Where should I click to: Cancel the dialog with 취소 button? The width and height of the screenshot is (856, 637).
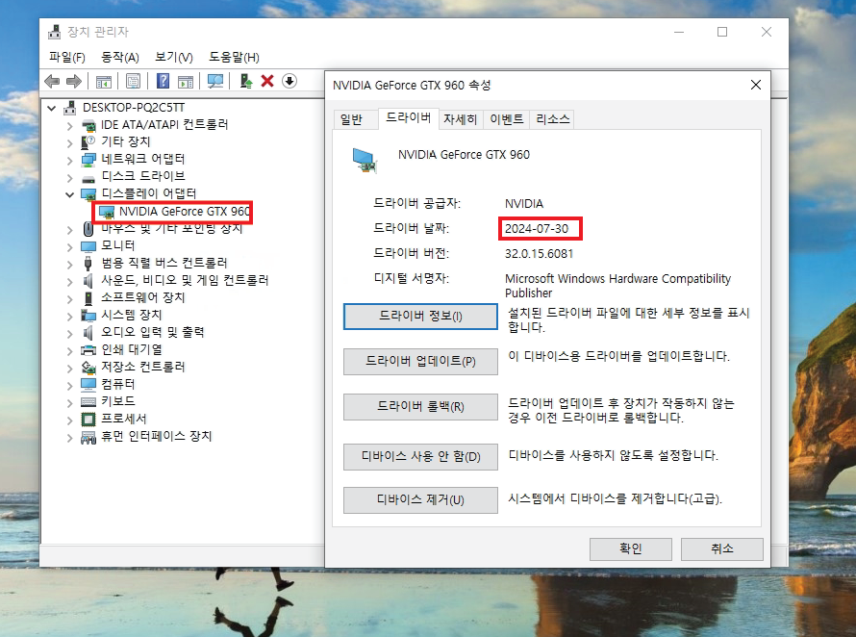[721, 548]
